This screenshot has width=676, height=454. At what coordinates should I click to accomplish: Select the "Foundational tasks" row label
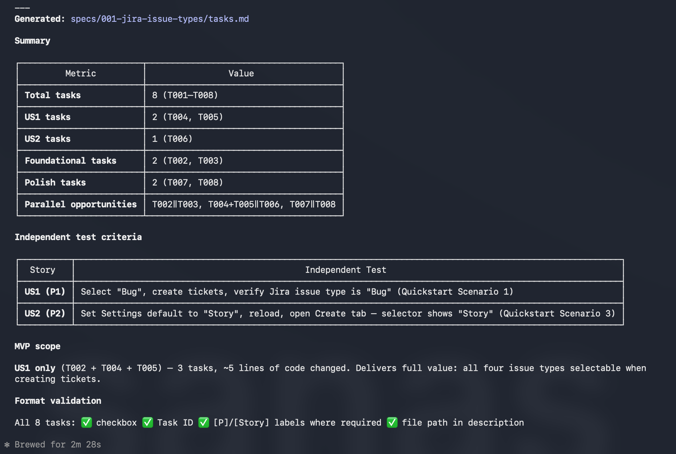click(71, 161)
